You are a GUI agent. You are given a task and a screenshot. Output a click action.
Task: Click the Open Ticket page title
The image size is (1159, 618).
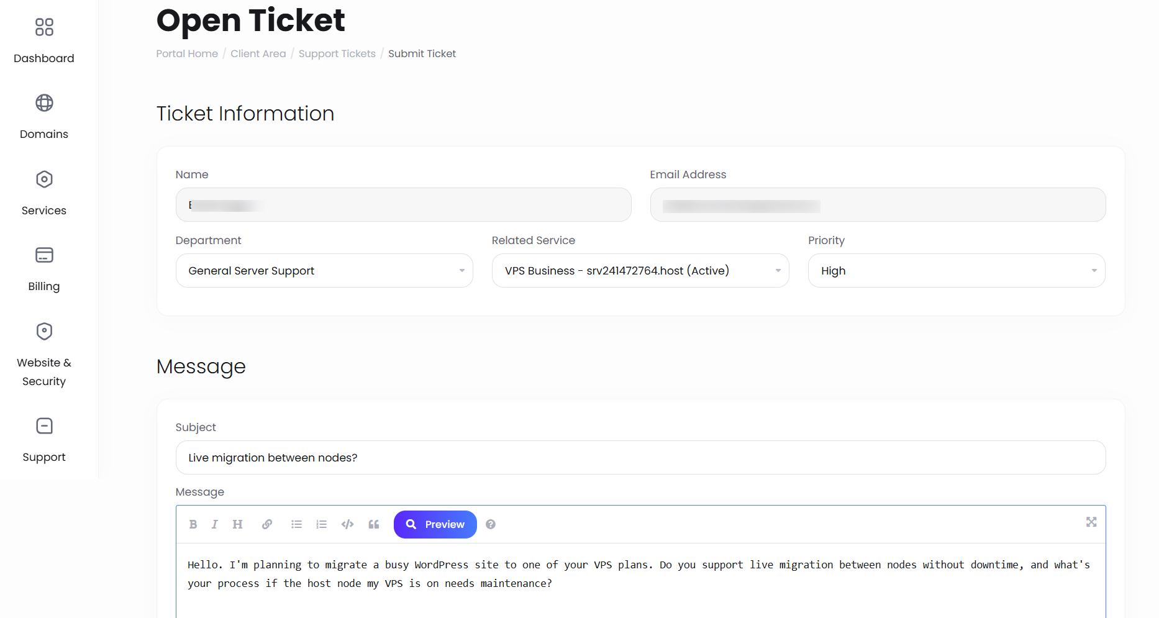tap(250, 20)
